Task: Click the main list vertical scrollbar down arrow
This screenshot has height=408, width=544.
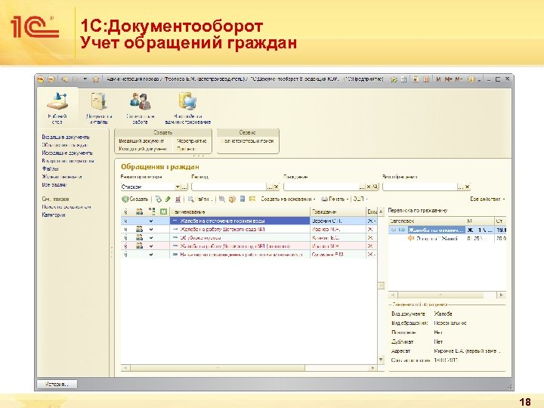Action: pos(381,360)
